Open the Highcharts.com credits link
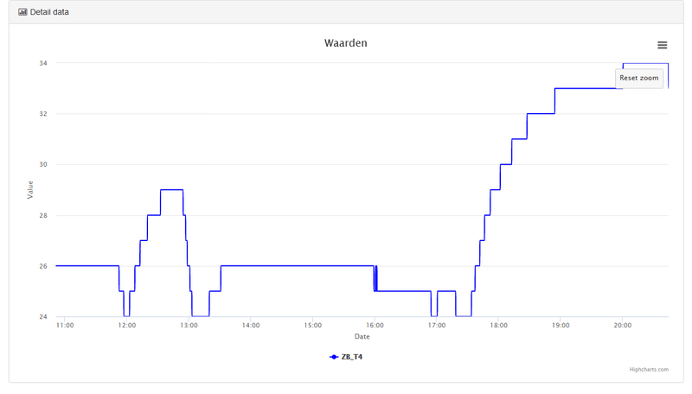 [649, 370]
